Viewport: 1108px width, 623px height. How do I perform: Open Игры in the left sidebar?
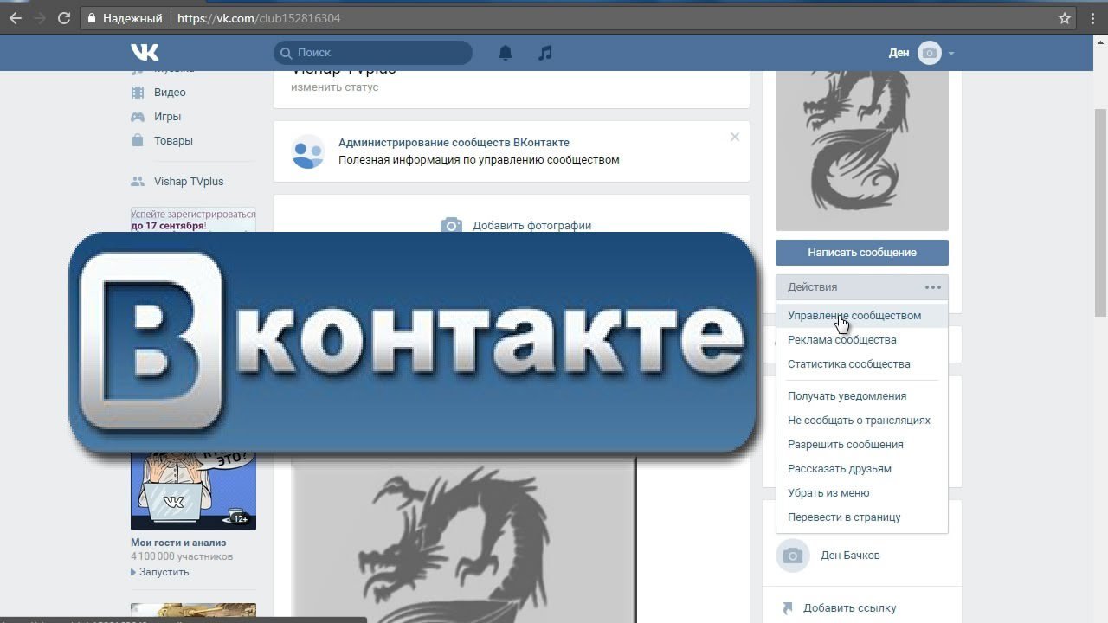point(167,117)
